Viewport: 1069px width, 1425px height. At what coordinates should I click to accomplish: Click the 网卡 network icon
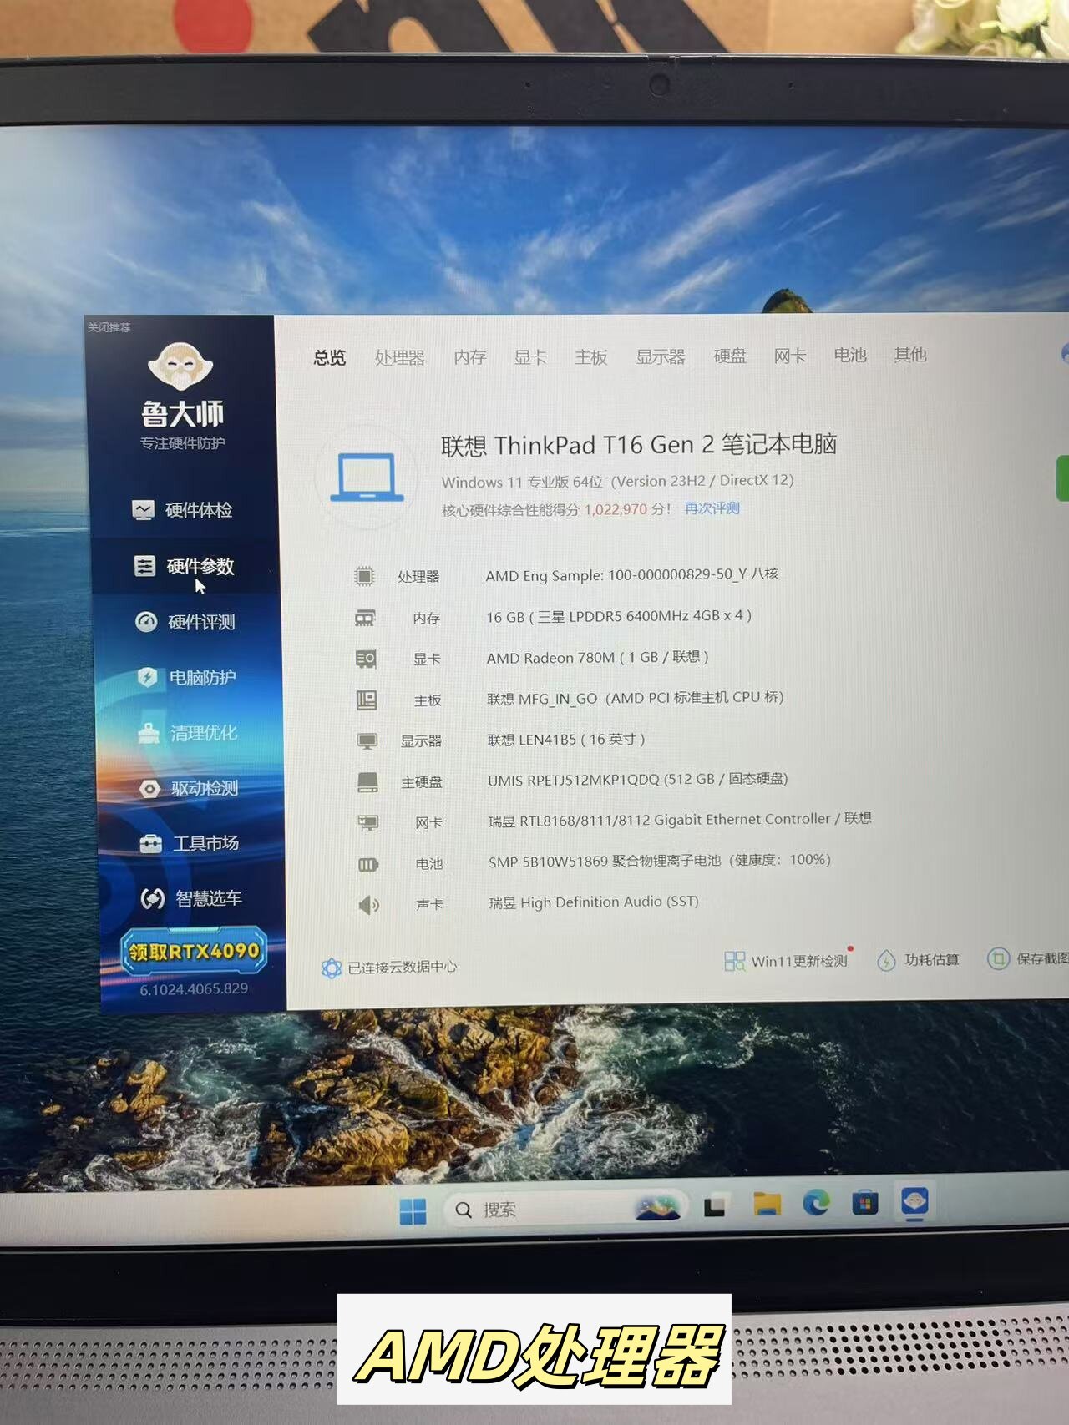[x=368, y=823]
